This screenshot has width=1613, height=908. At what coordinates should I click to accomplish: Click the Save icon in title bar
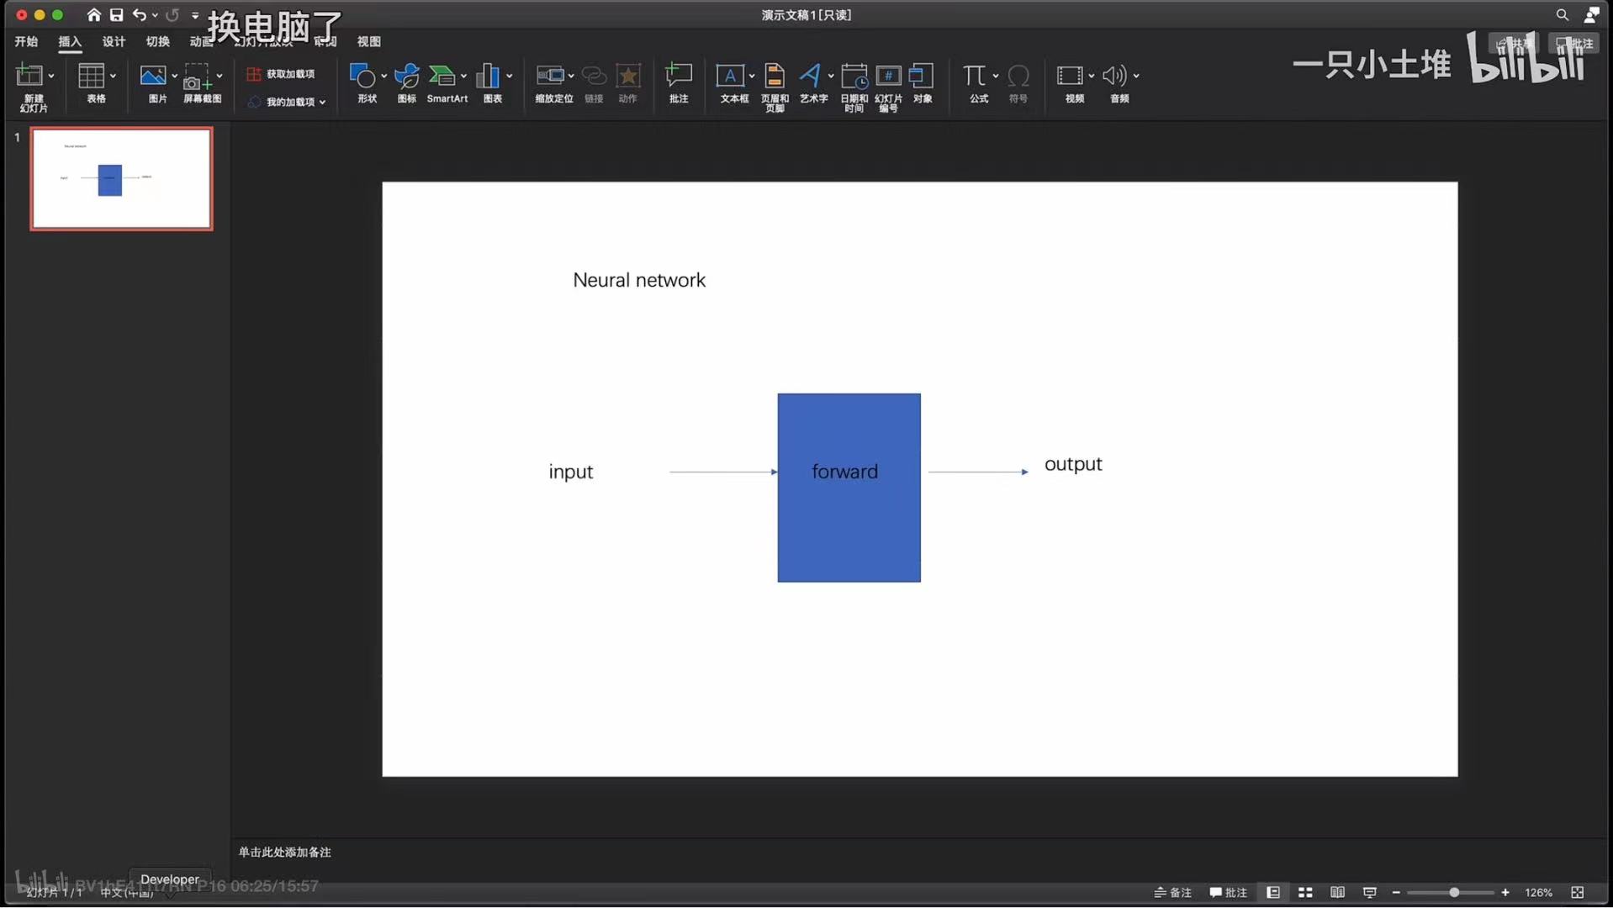coord(116,15)
